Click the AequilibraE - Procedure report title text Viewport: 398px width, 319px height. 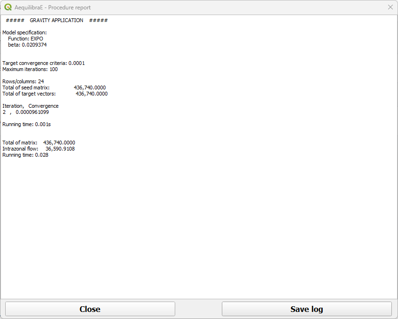click(x=53, y=8)
